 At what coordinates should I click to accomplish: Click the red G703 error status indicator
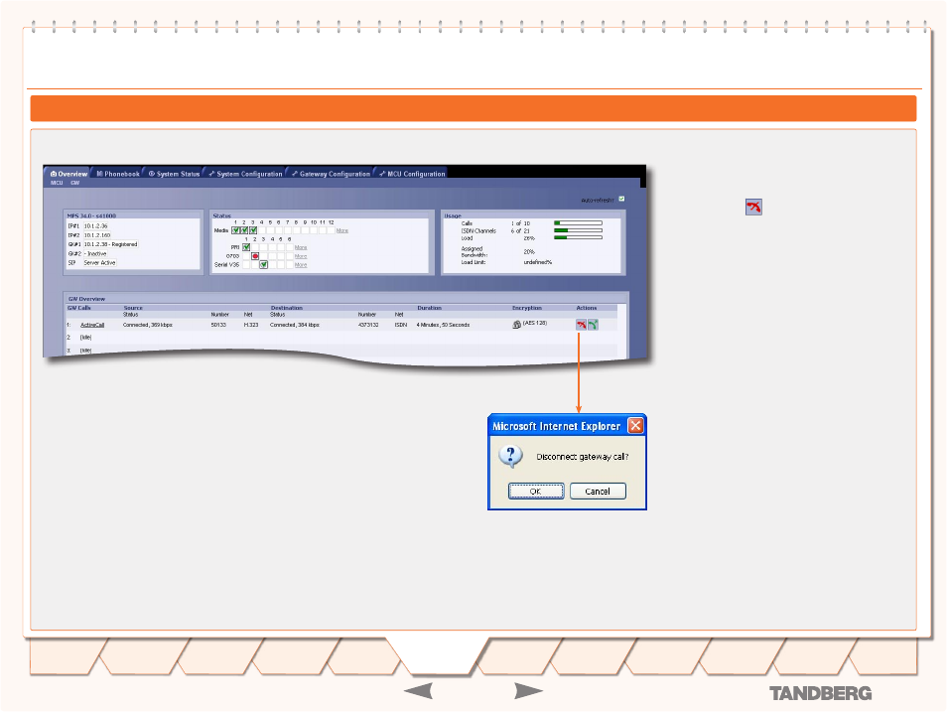point(255,256)
